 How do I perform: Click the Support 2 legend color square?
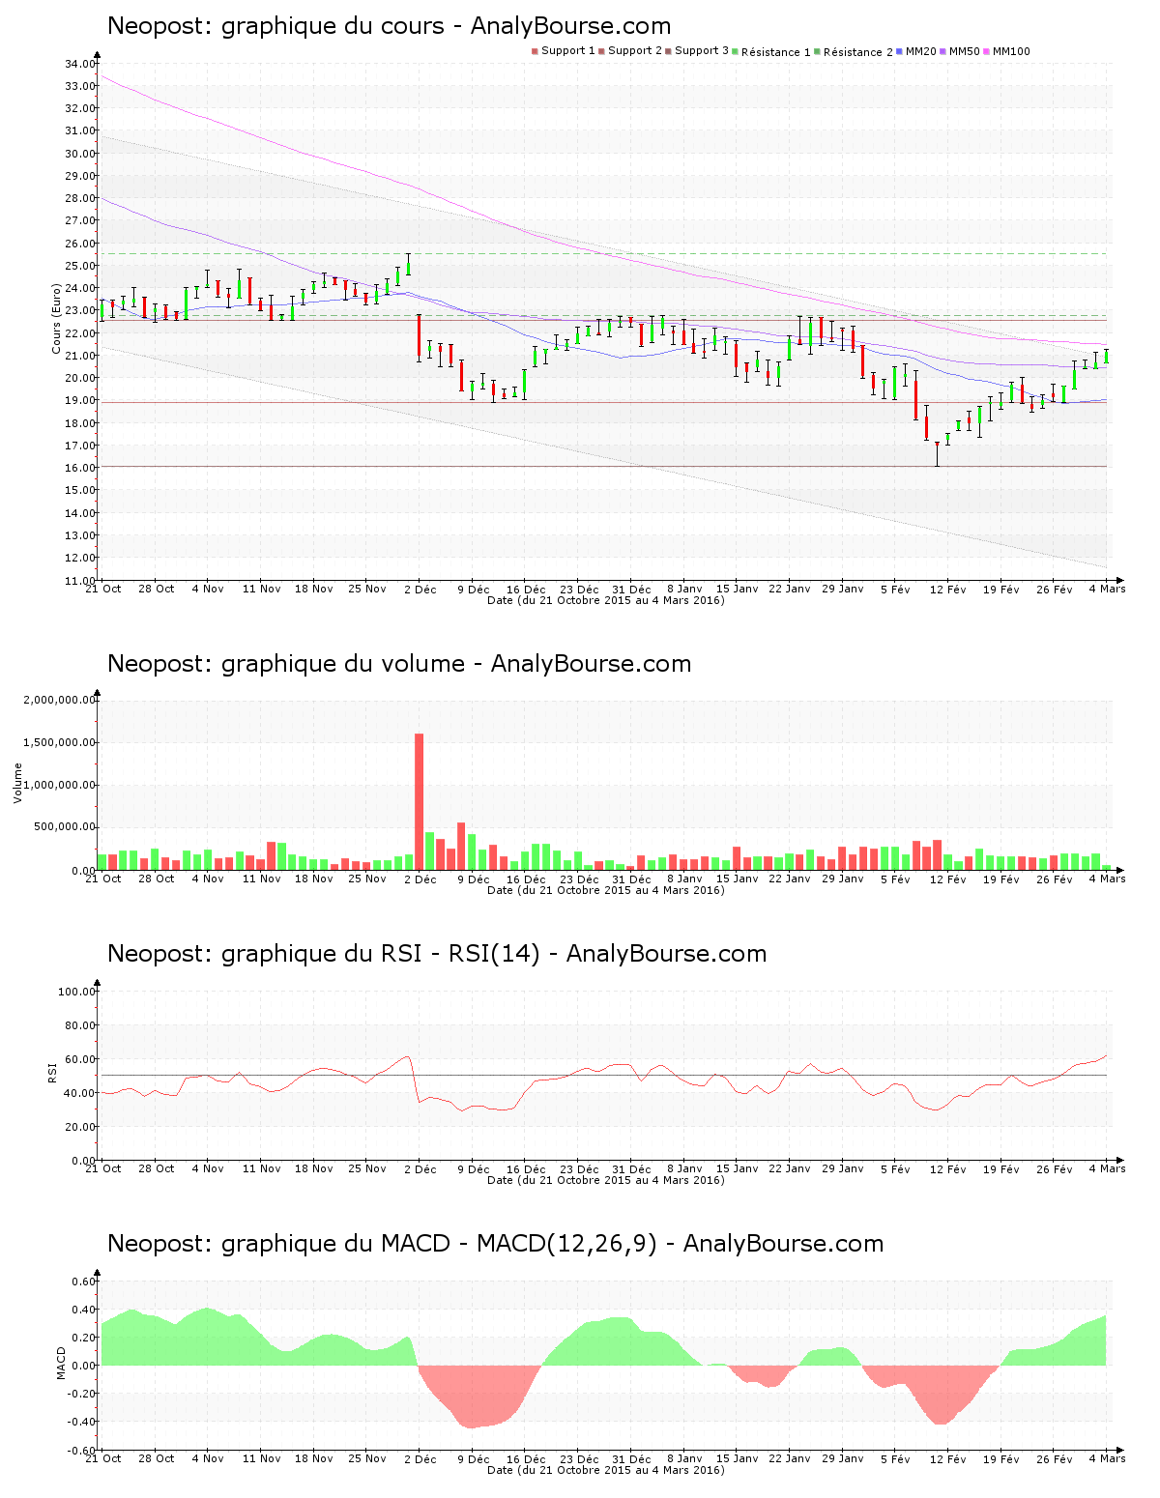click(601, 51)
